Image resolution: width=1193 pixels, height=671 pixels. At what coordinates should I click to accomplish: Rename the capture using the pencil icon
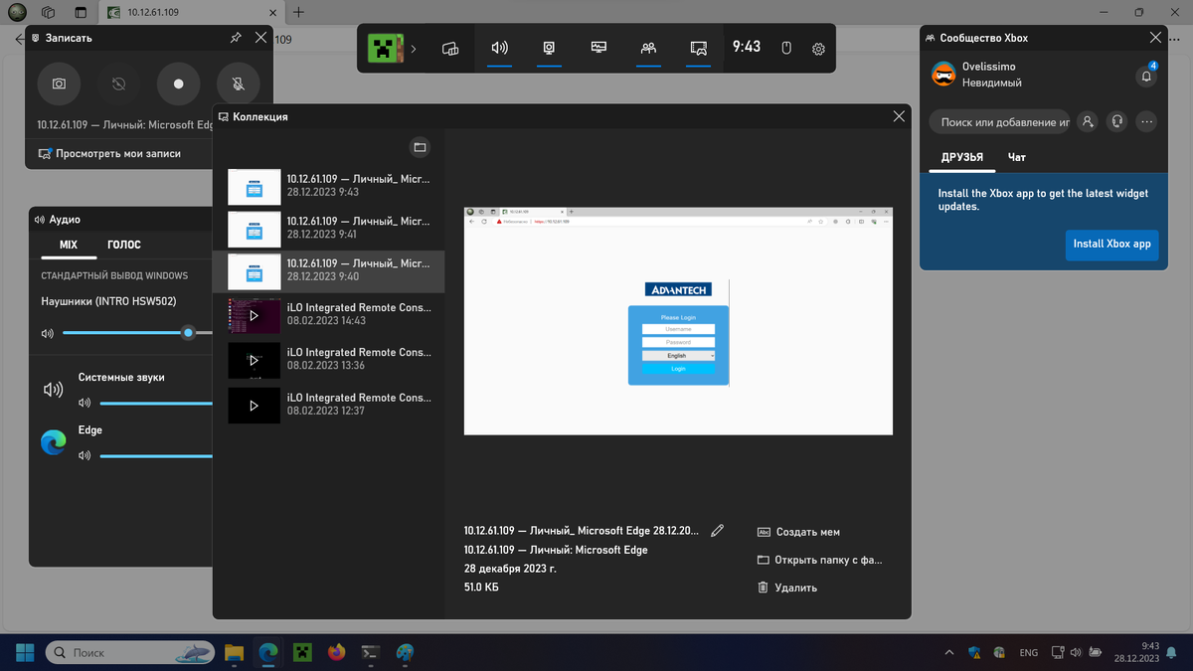(x=718, y=531)
